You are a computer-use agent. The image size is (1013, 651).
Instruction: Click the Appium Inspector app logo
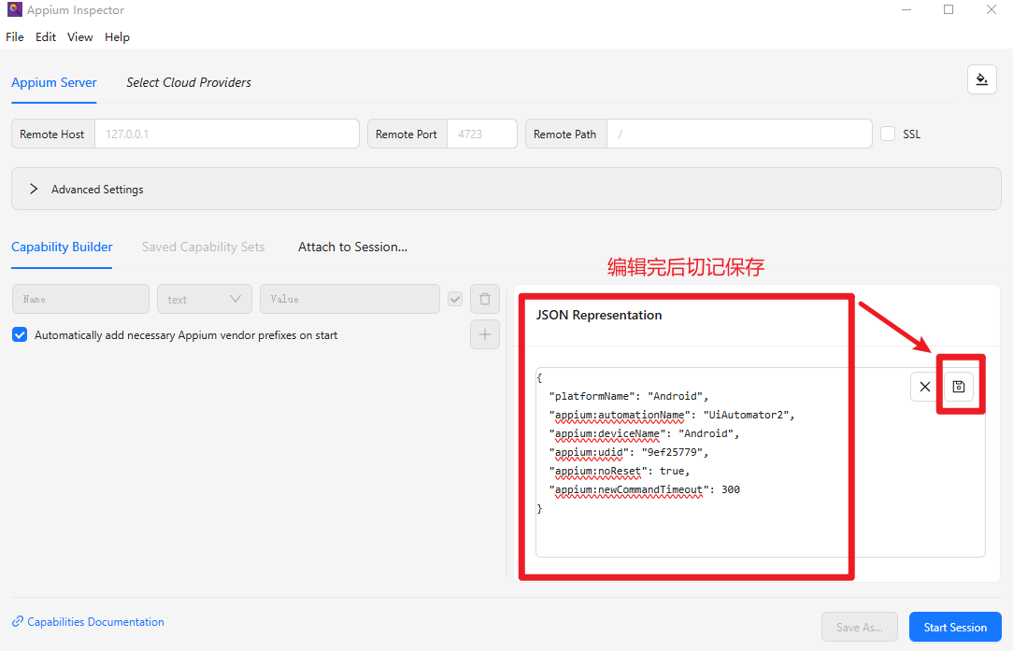point(14,10)
